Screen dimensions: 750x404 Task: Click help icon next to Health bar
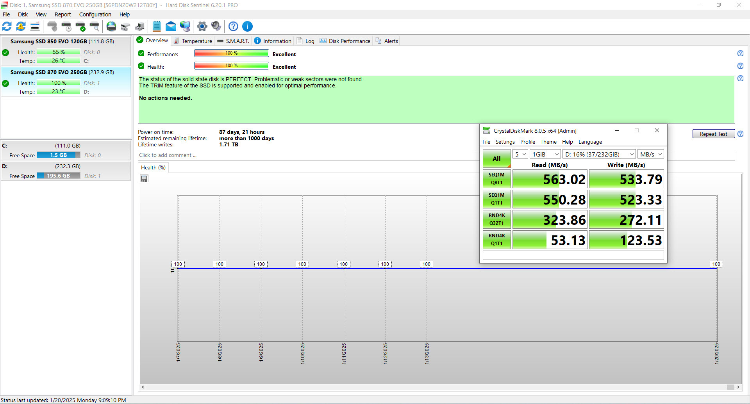pyautogui.click(x=740, y=66)
